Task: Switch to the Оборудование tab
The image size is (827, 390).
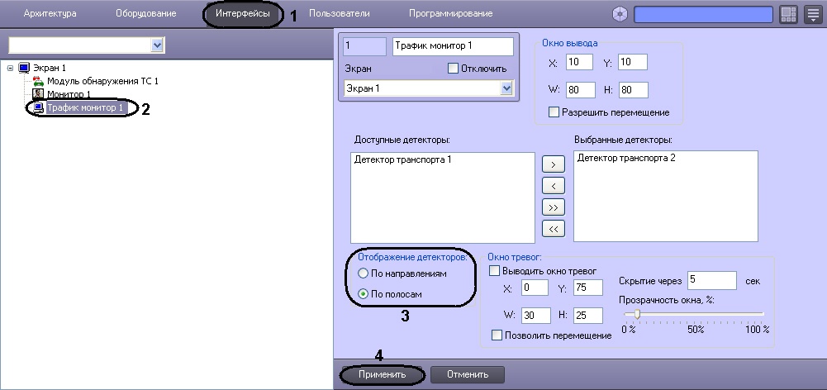Action: click(x=145, y=14)
